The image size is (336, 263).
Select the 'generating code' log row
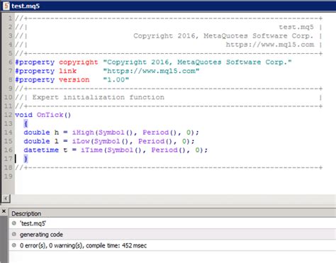(172, 235)
